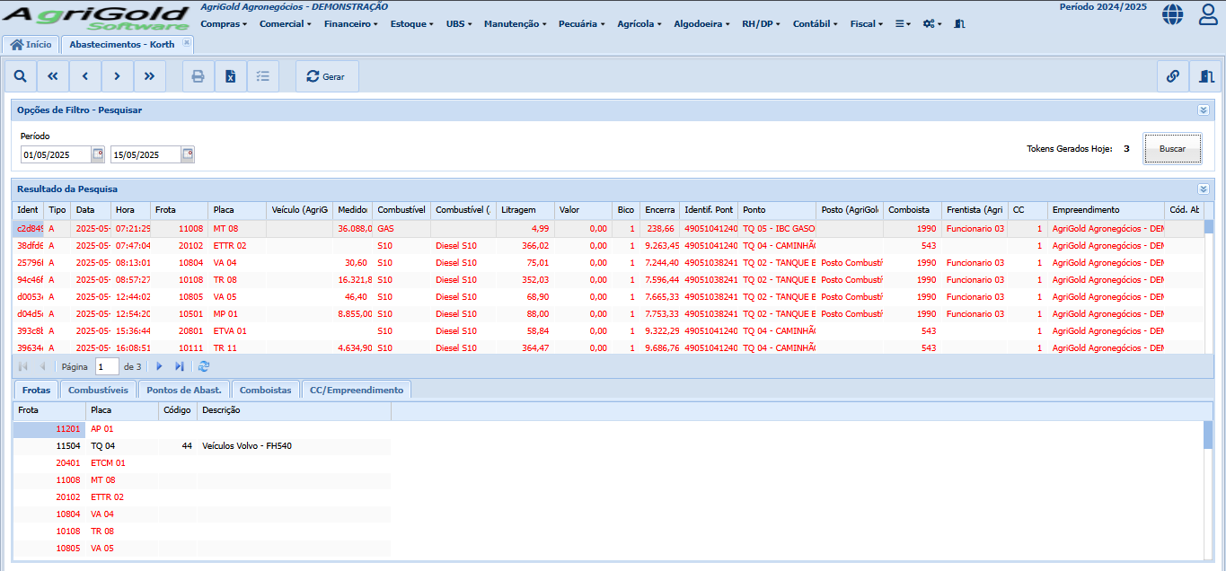Sort by the Litragem column header
1226x571 pixels.
pyautogui.click(x=525, y=210)
